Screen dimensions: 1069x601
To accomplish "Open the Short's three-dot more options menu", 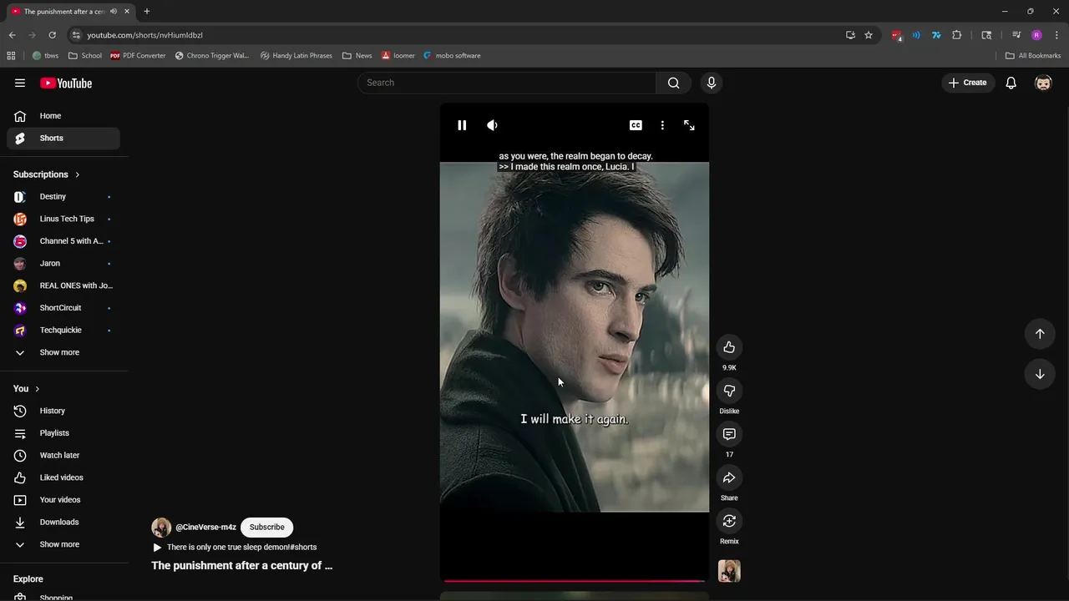I will click(662, 125).
